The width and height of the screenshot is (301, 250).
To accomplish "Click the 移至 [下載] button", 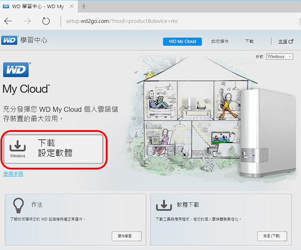I will tap(272, 236).
